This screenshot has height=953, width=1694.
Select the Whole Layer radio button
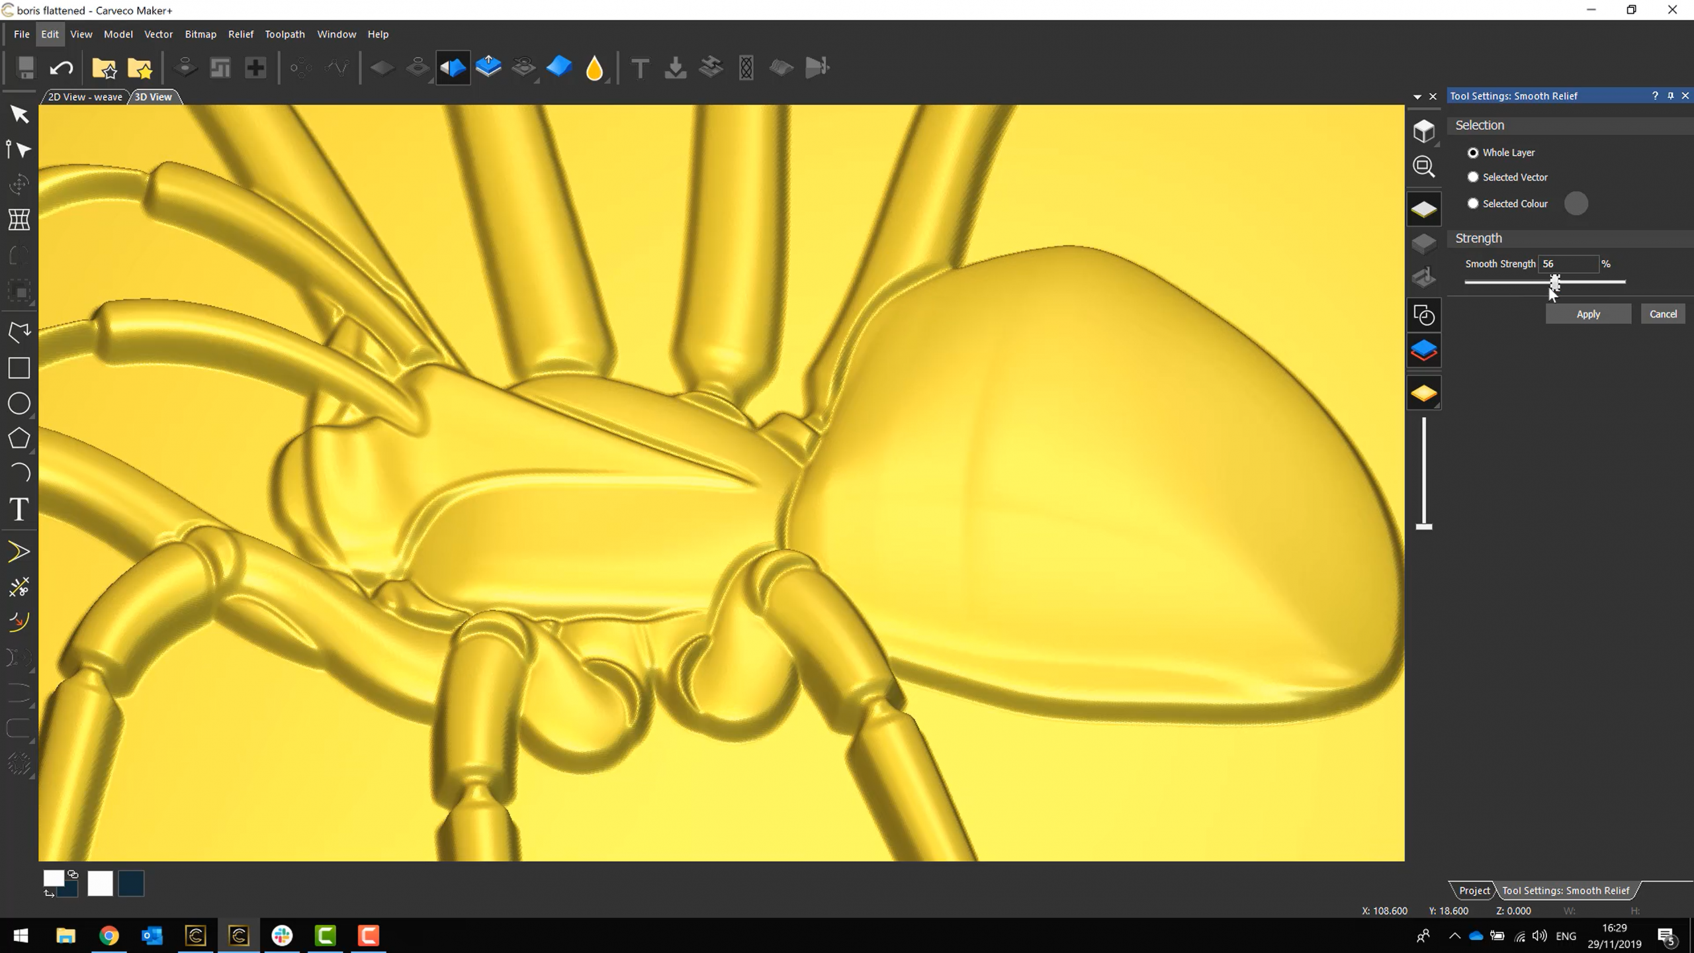[x=1472, y=152]
